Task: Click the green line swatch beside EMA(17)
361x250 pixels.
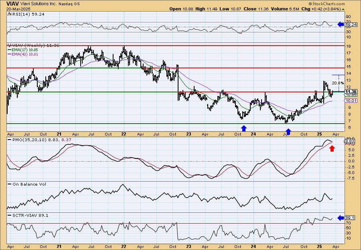Action: 9,50
